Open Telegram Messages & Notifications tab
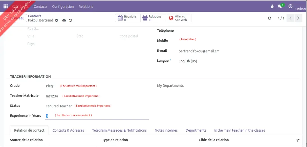The height and width of the screenshot is (147, 307). 119,130
